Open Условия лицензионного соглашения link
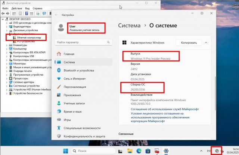 (x=160, y=117)
